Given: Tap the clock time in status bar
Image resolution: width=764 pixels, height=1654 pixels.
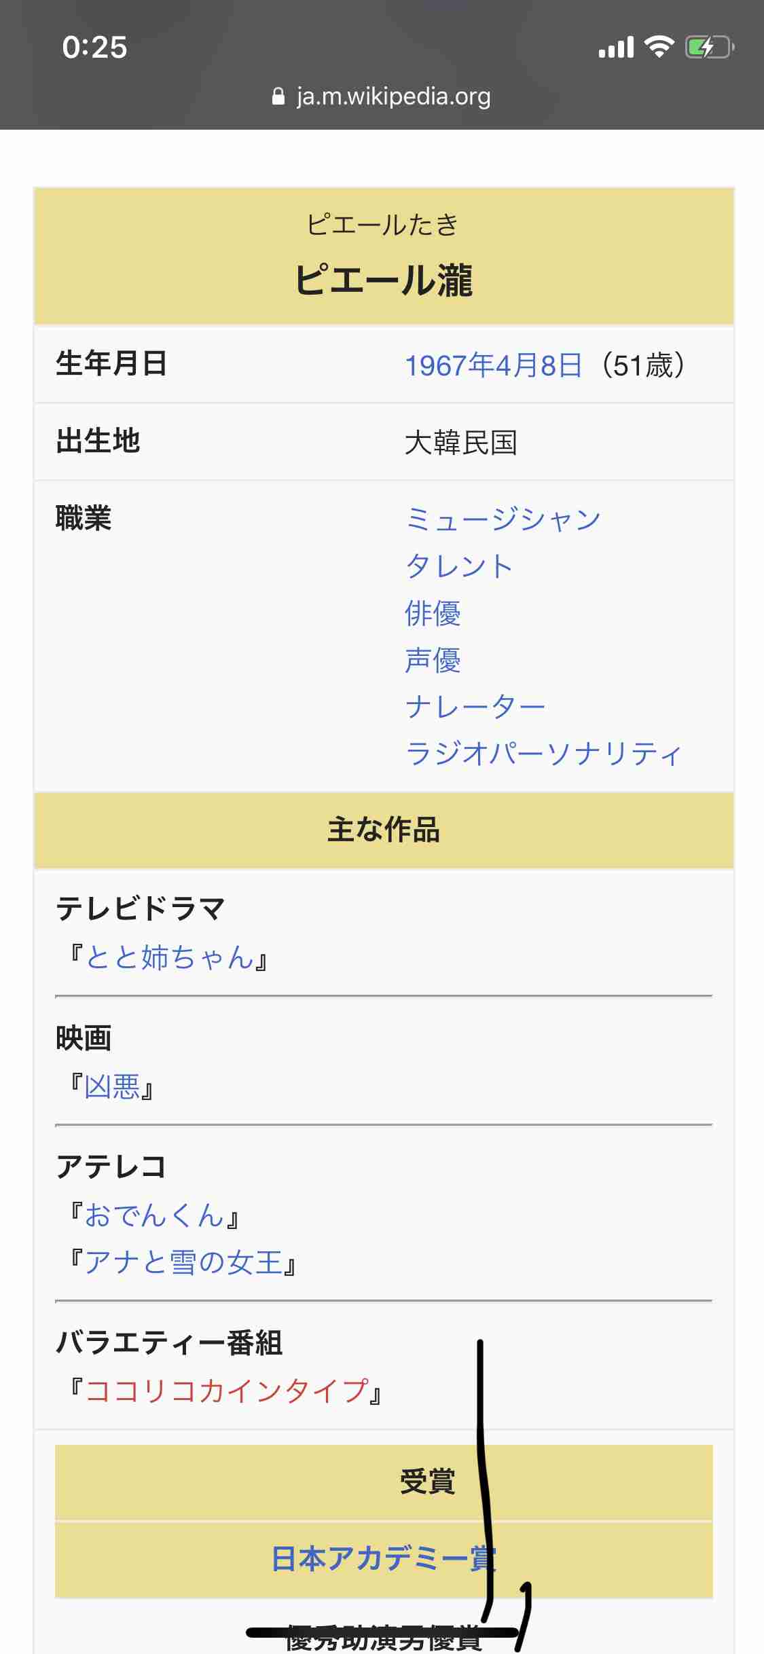Looking at the screenshot, I should coord(94,48).
